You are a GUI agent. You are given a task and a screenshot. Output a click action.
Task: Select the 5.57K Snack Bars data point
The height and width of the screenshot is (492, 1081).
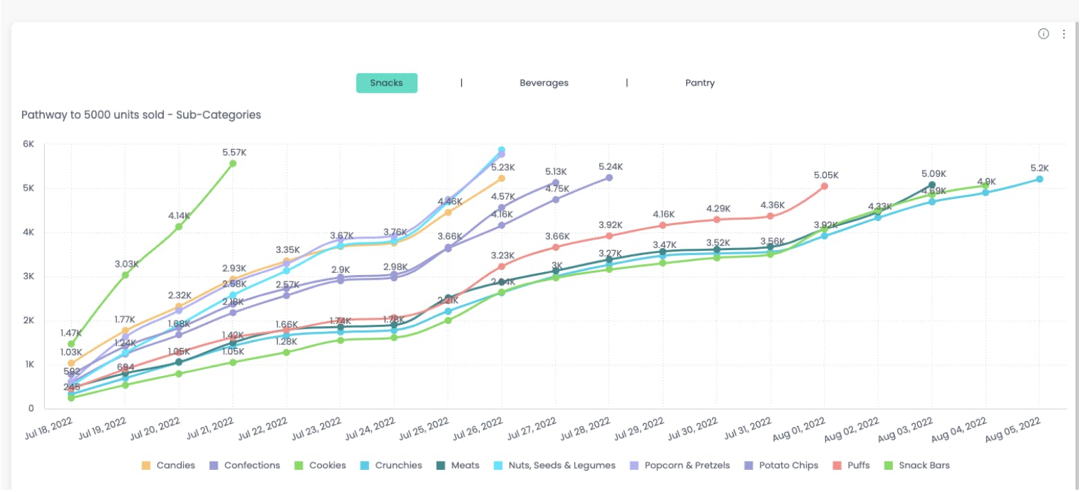click(233, 162)
